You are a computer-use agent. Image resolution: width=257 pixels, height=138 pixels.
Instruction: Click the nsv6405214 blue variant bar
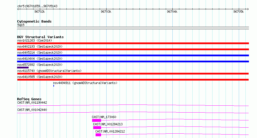pos(133,55)
